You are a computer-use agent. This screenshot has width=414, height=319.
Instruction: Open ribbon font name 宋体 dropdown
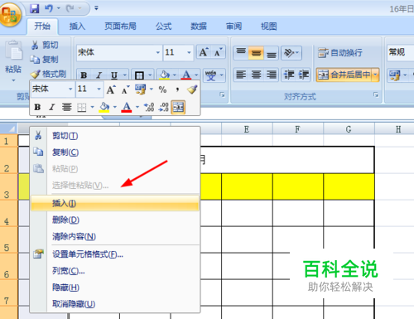click(x=158, y=52)
